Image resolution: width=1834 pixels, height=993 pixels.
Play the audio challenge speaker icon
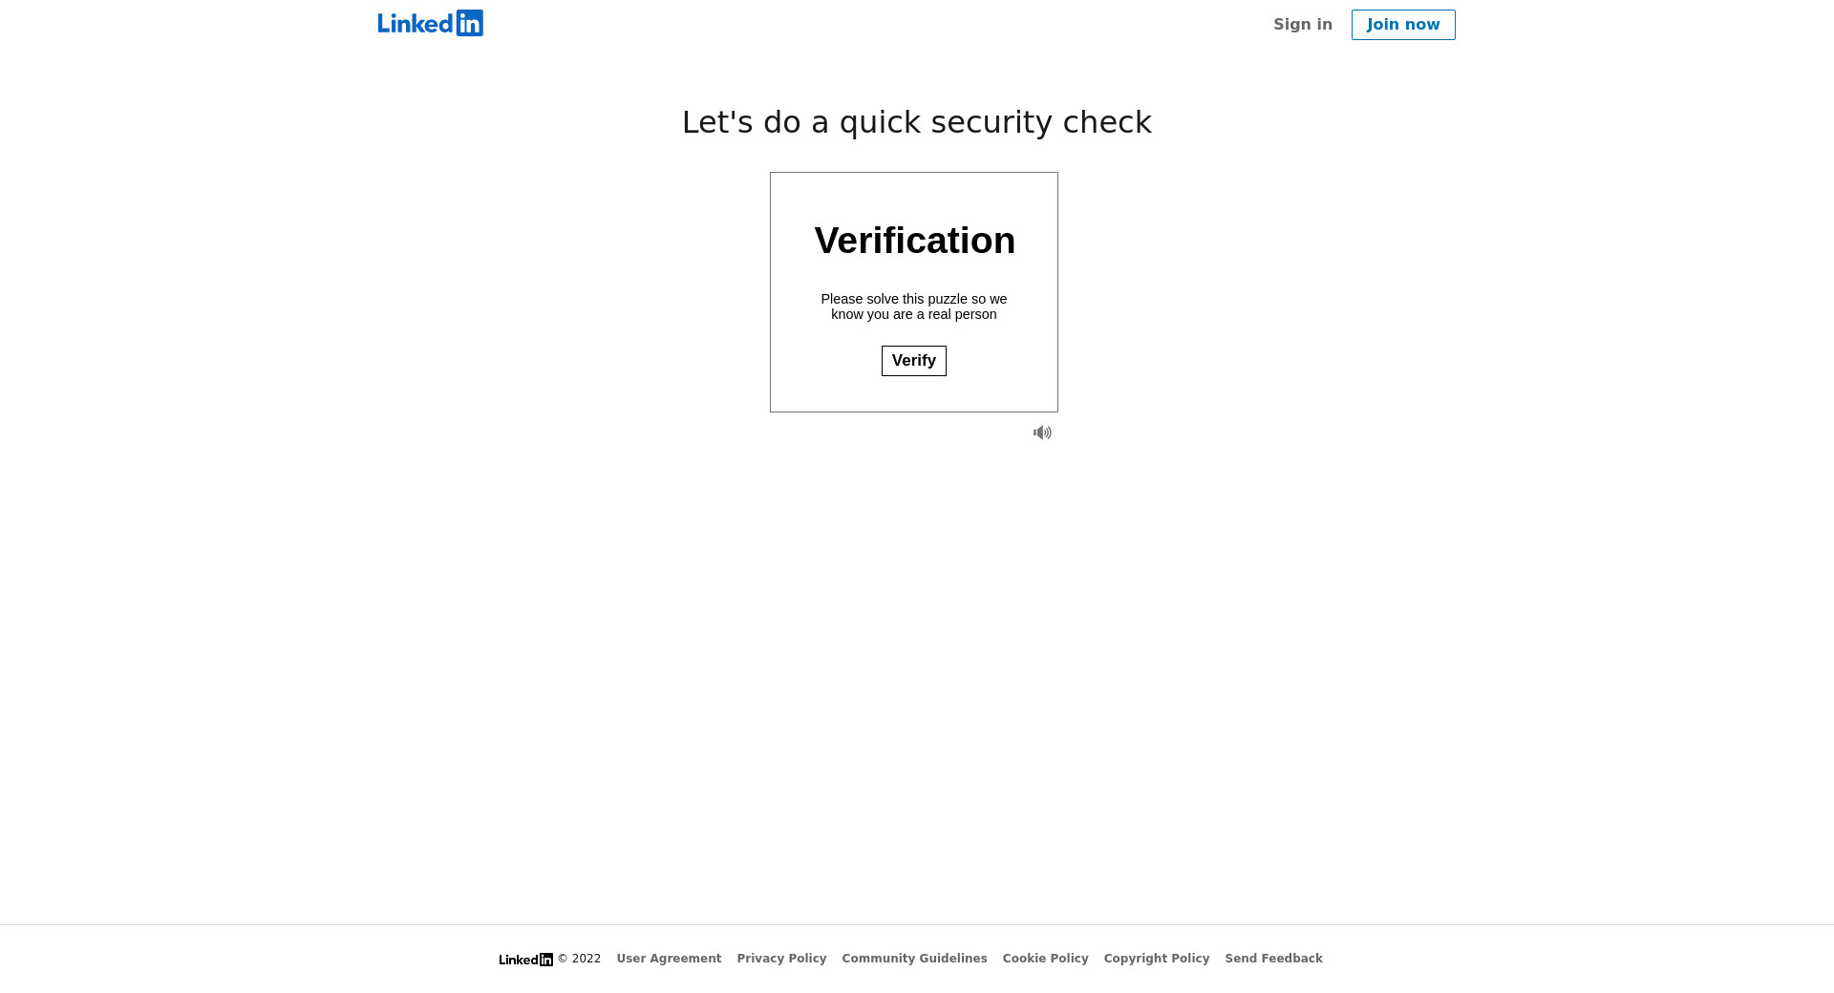[1042, 433]
